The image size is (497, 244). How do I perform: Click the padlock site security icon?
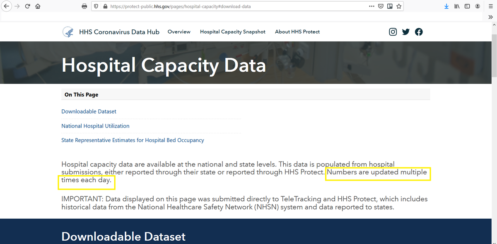(x=105, y=6)
